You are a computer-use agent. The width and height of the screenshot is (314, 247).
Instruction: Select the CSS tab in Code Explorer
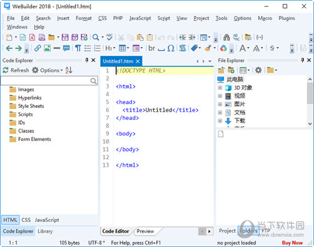(26, 220)
